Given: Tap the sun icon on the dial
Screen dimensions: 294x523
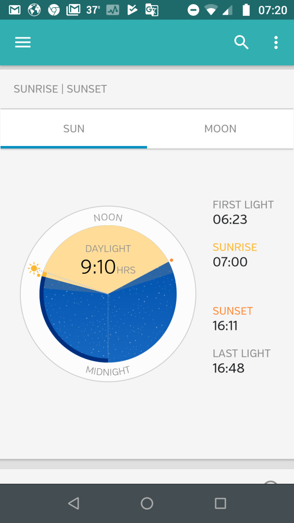Looking at the screenshot, I should tap(34, 269).
